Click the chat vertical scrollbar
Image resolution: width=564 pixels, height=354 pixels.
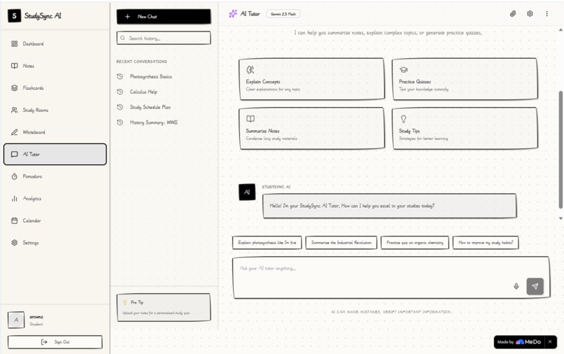pos(561,150)
